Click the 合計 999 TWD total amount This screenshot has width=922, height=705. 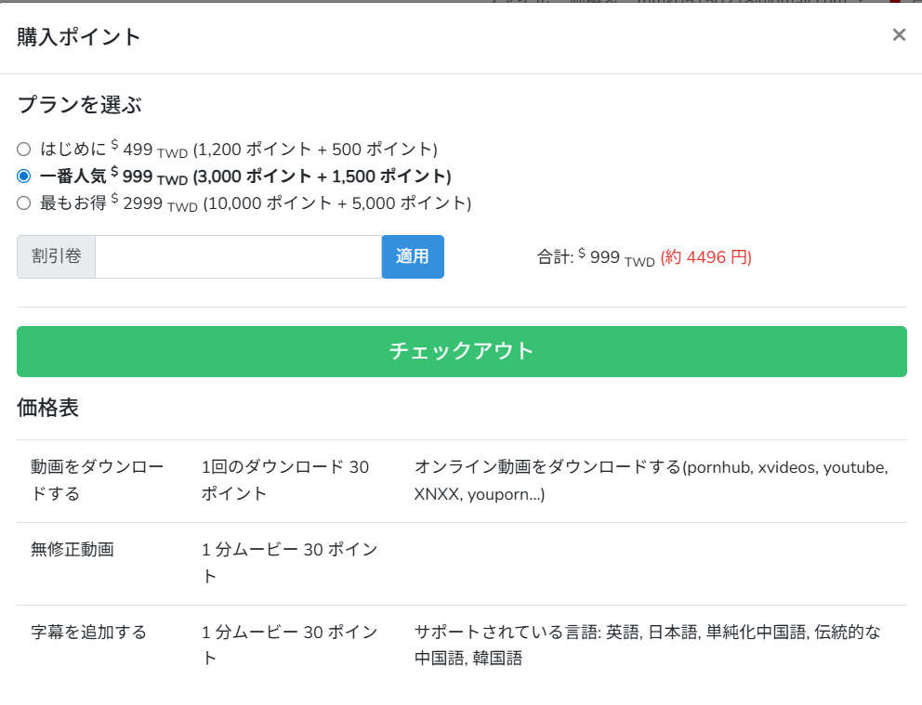click(x=596, y=257)
